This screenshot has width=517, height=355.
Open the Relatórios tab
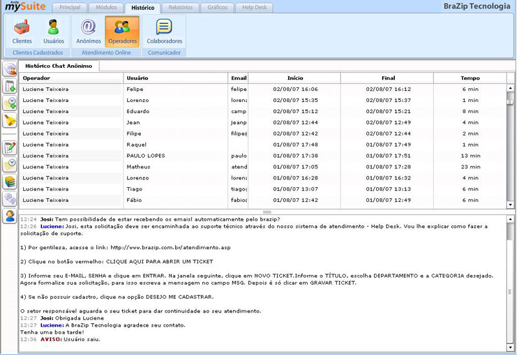[180, 8]
